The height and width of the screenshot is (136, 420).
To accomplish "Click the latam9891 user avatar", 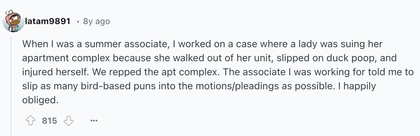I will (13, 21).
